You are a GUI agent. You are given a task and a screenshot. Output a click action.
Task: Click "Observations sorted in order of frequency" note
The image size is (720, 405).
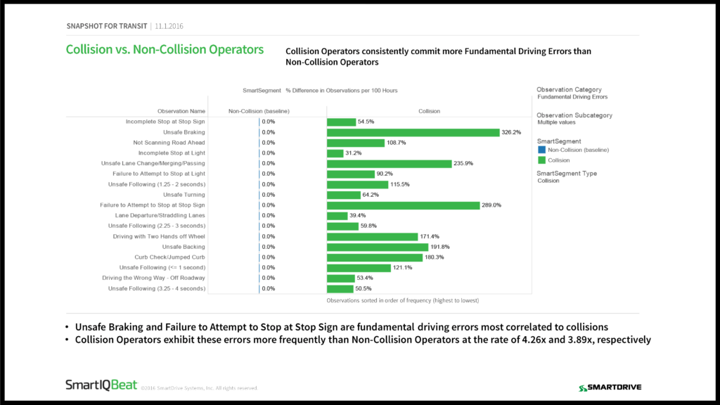pyautogui.click(x=403, y=300)
